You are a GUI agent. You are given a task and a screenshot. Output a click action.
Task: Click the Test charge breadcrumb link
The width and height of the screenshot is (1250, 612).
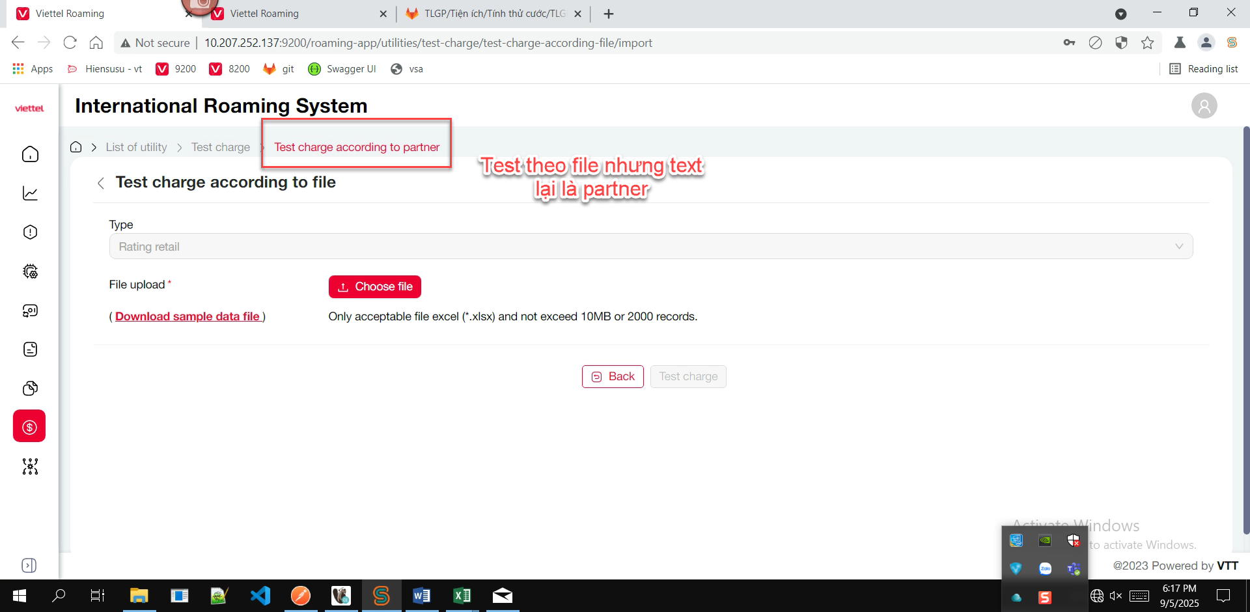pyautogui.click(x=220, y=147)
